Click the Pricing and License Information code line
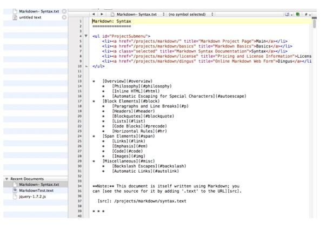This screenshot has height=230, width=326. 207,56
